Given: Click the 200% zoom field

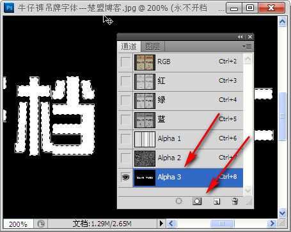Looking at the screenshot, I should pos(18,224).
